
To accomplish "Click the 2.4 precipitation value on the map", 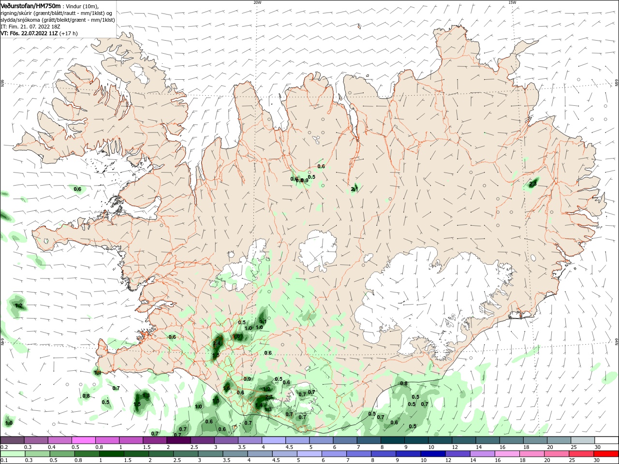I will pyautogui.click(x=217, y=344).
